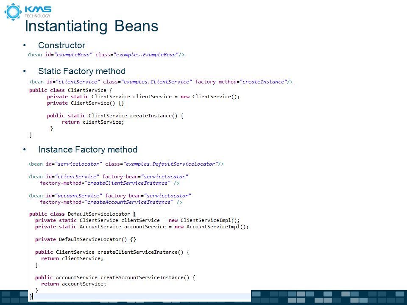407x305 pixels.
Task: Click the 'public AccountService createAccountServiceInstance()' line
Action: tap(115, 277)
